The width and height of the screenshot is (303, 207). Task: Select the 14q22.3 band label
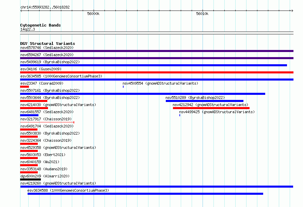tap(28, 29)
